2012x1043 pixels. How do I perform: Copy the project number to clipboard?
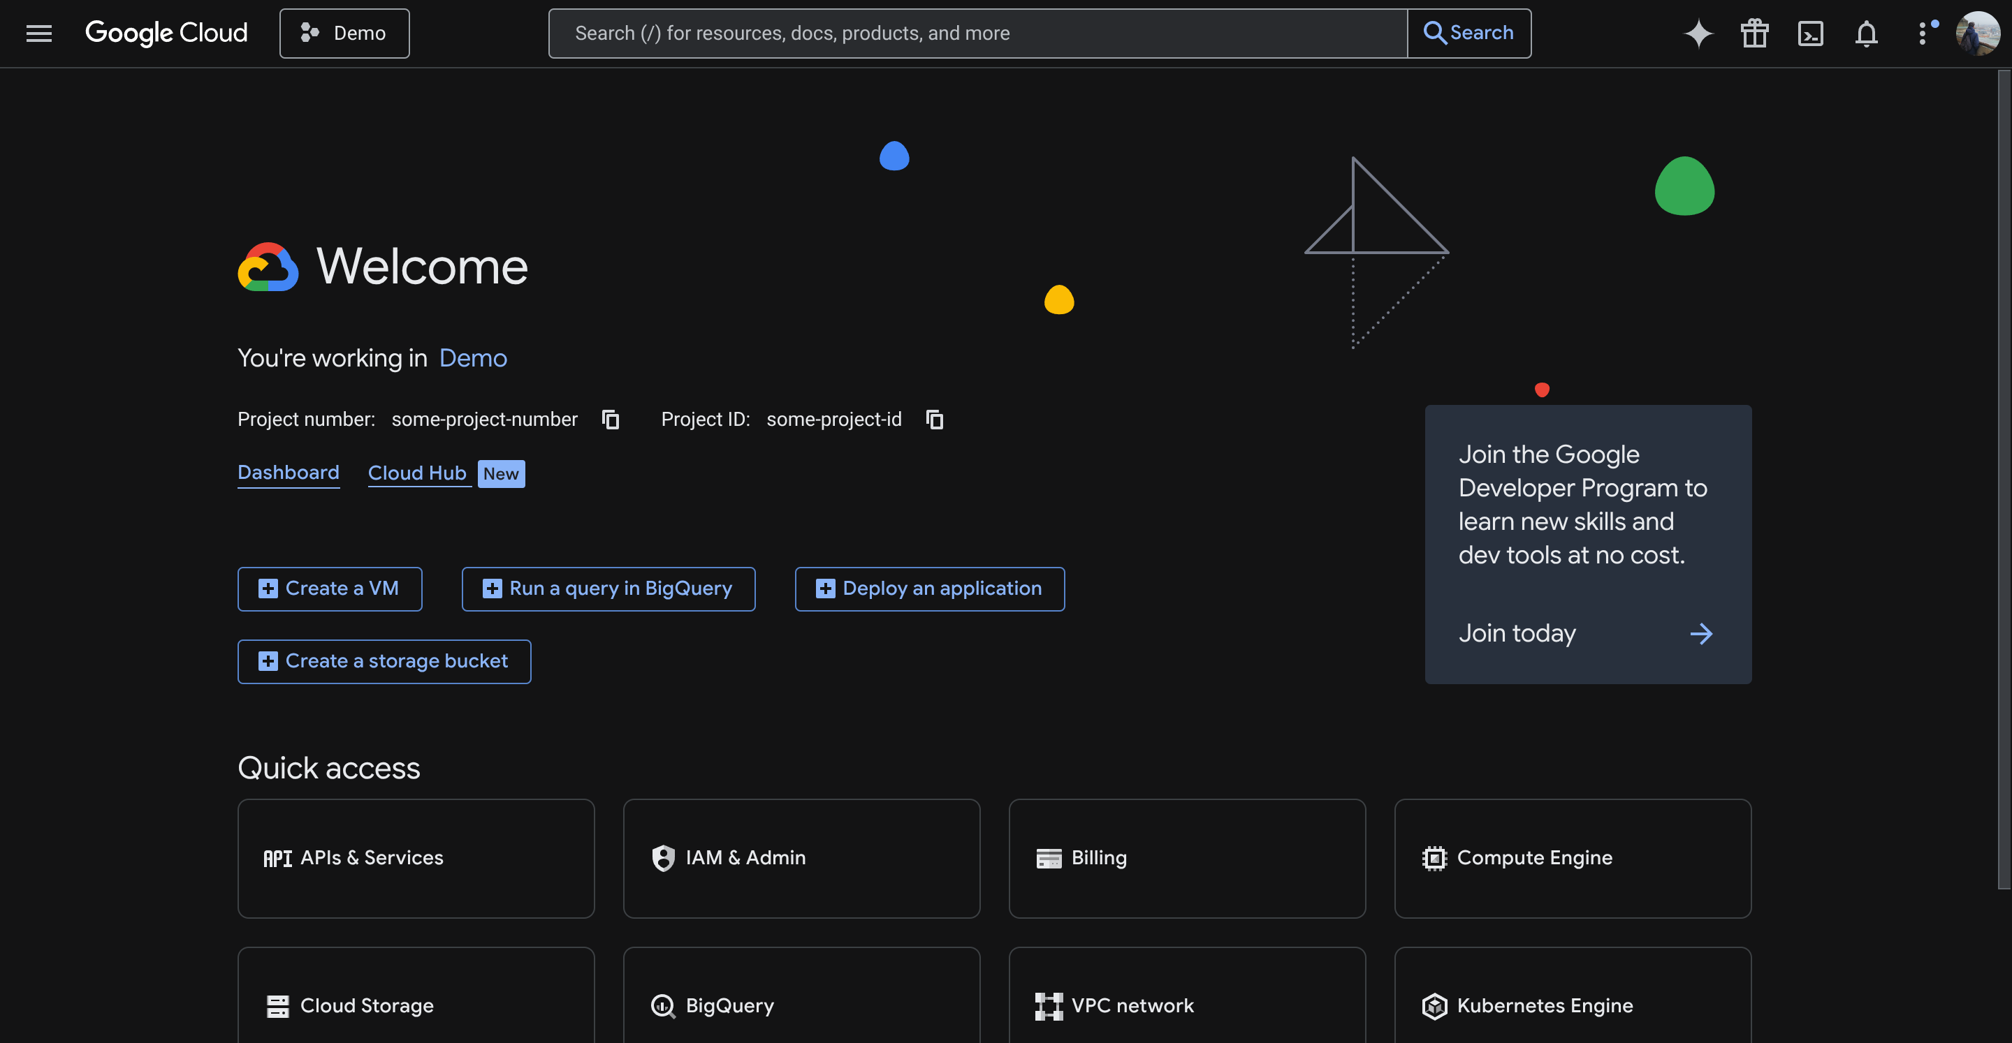[x=610, y=420]
